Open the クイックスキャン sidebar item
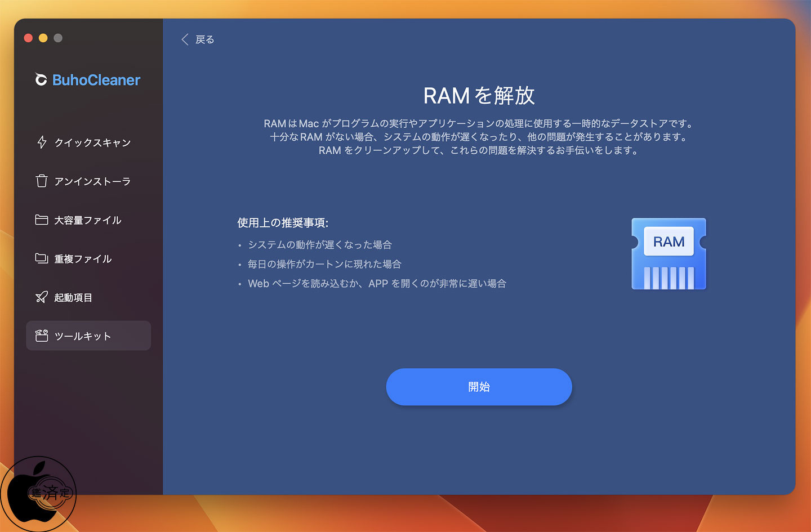The height and width of the screenshot is (532, 811). pos(93,143)
